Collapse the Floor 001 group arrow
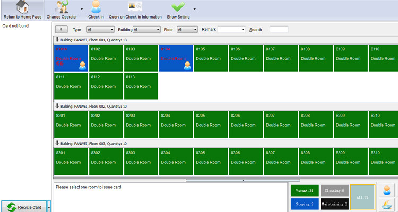 (57, 40)
